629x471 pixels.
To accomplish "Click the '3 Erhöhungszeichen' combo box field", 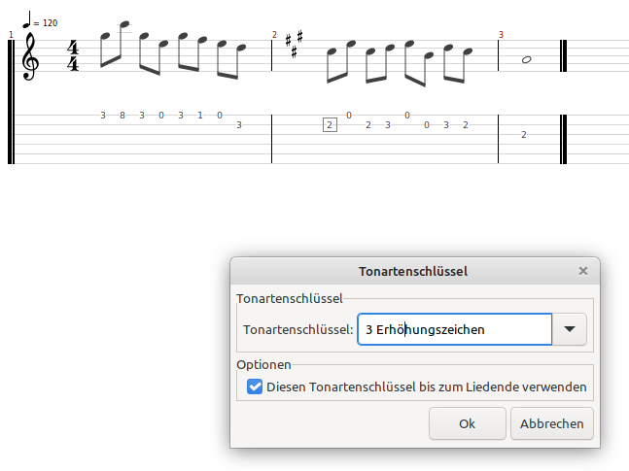I will click(x=455, y=329).
